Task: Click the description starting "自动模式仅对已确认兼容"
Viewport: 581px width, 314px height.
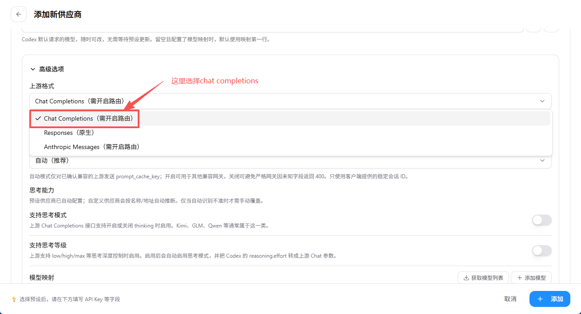Action: click(219, 177)
